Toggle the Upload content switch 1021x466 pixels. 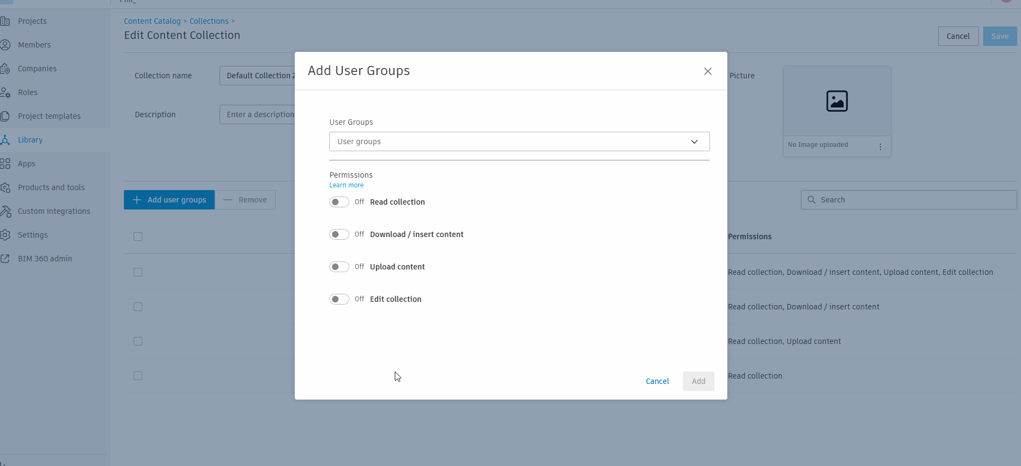point(339,267)
